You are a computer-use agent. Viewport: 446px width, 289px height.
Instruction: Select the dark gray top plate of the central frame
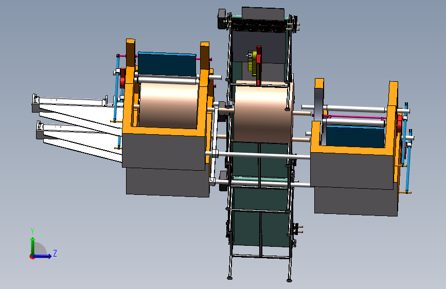pos(263,14)
